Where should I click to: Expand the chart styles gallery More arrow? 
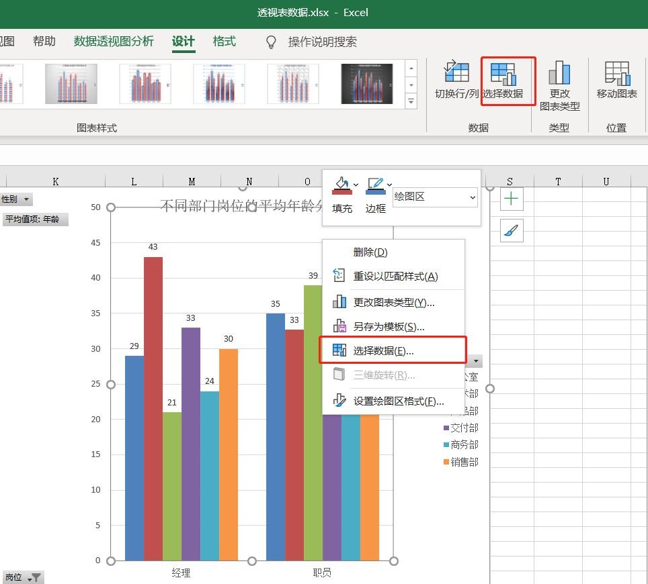point(411,101)
